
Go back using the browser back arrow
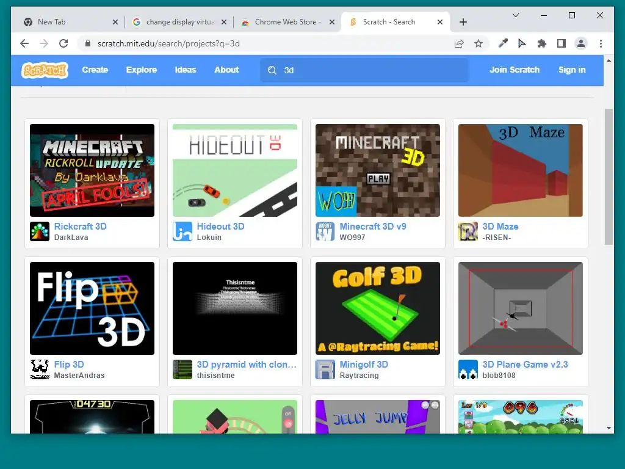pyautogui.click(x=24, y=43)
